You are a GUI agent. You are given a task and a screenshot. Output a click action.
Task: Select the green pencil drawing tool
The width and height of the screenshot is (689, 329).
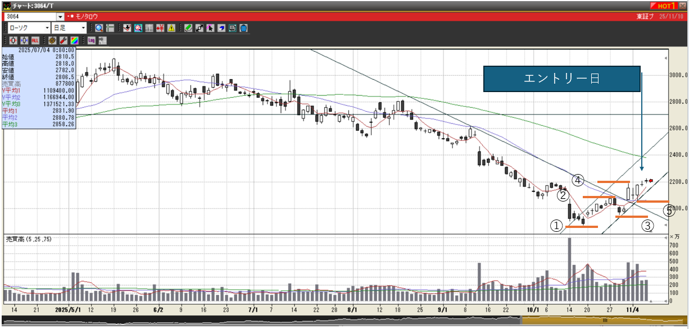pos(188,28)
